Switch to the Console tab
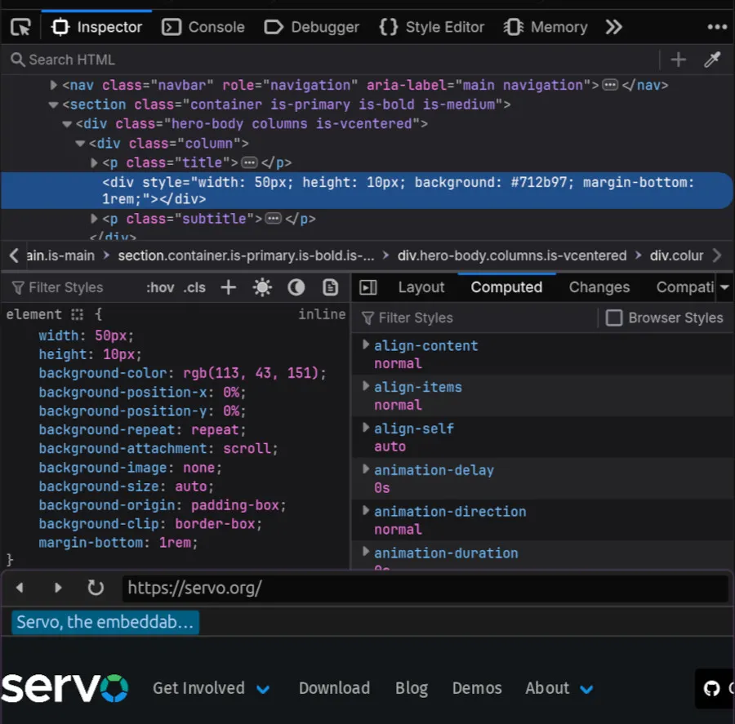 [203, 27]
